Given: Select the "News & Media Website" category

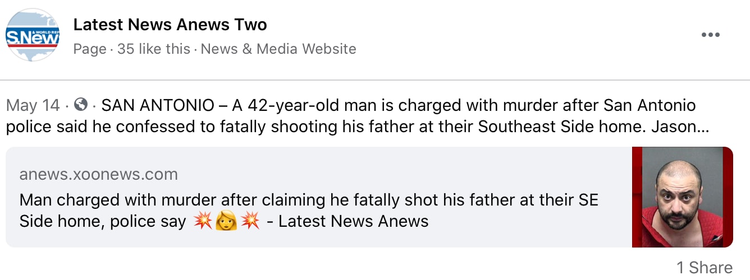Looking at the screenshot, I should click(x=278, y=49).
